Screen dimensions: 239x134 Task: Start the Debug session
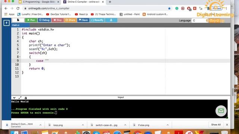tap(44, 20)
